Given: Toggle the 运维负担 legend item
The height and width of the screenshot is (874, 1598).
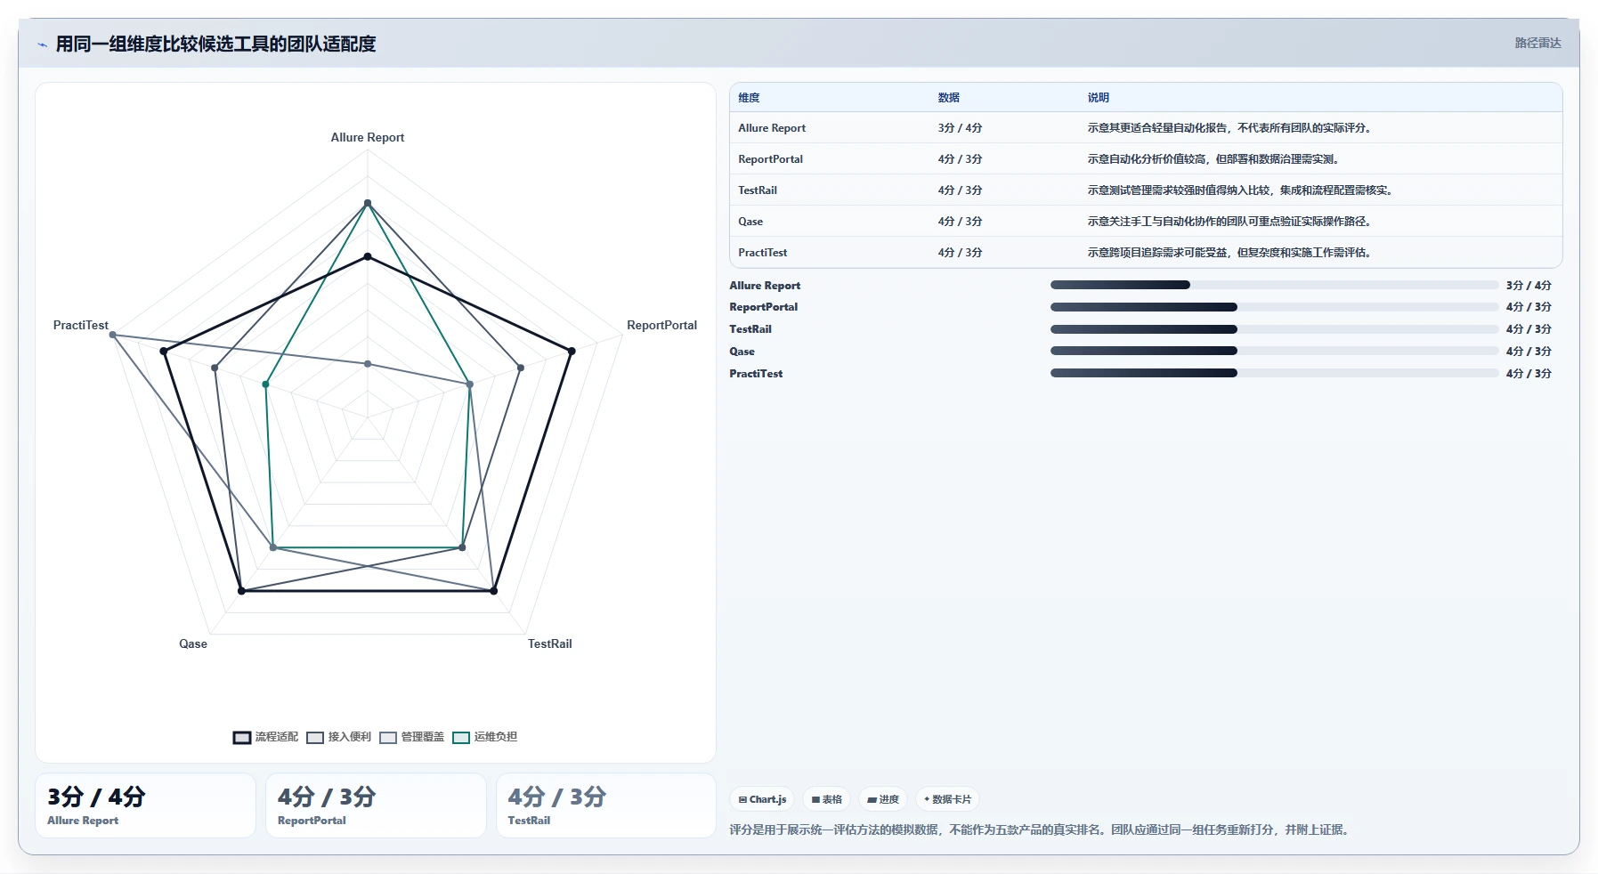Looking at the screenshot, I should click(x=484, y=737).
